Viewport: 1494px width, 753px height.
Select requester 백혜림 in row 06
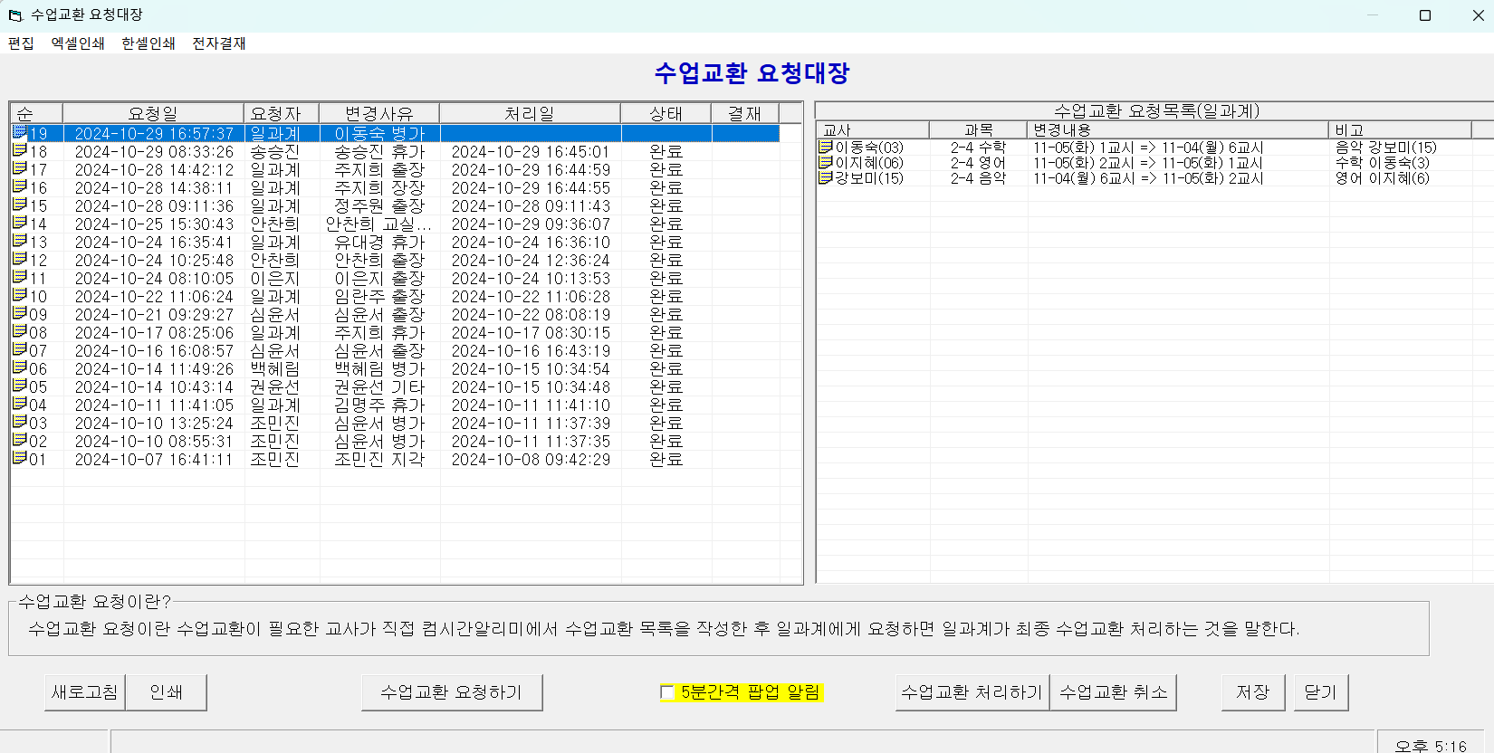click(x=274, y=368)
